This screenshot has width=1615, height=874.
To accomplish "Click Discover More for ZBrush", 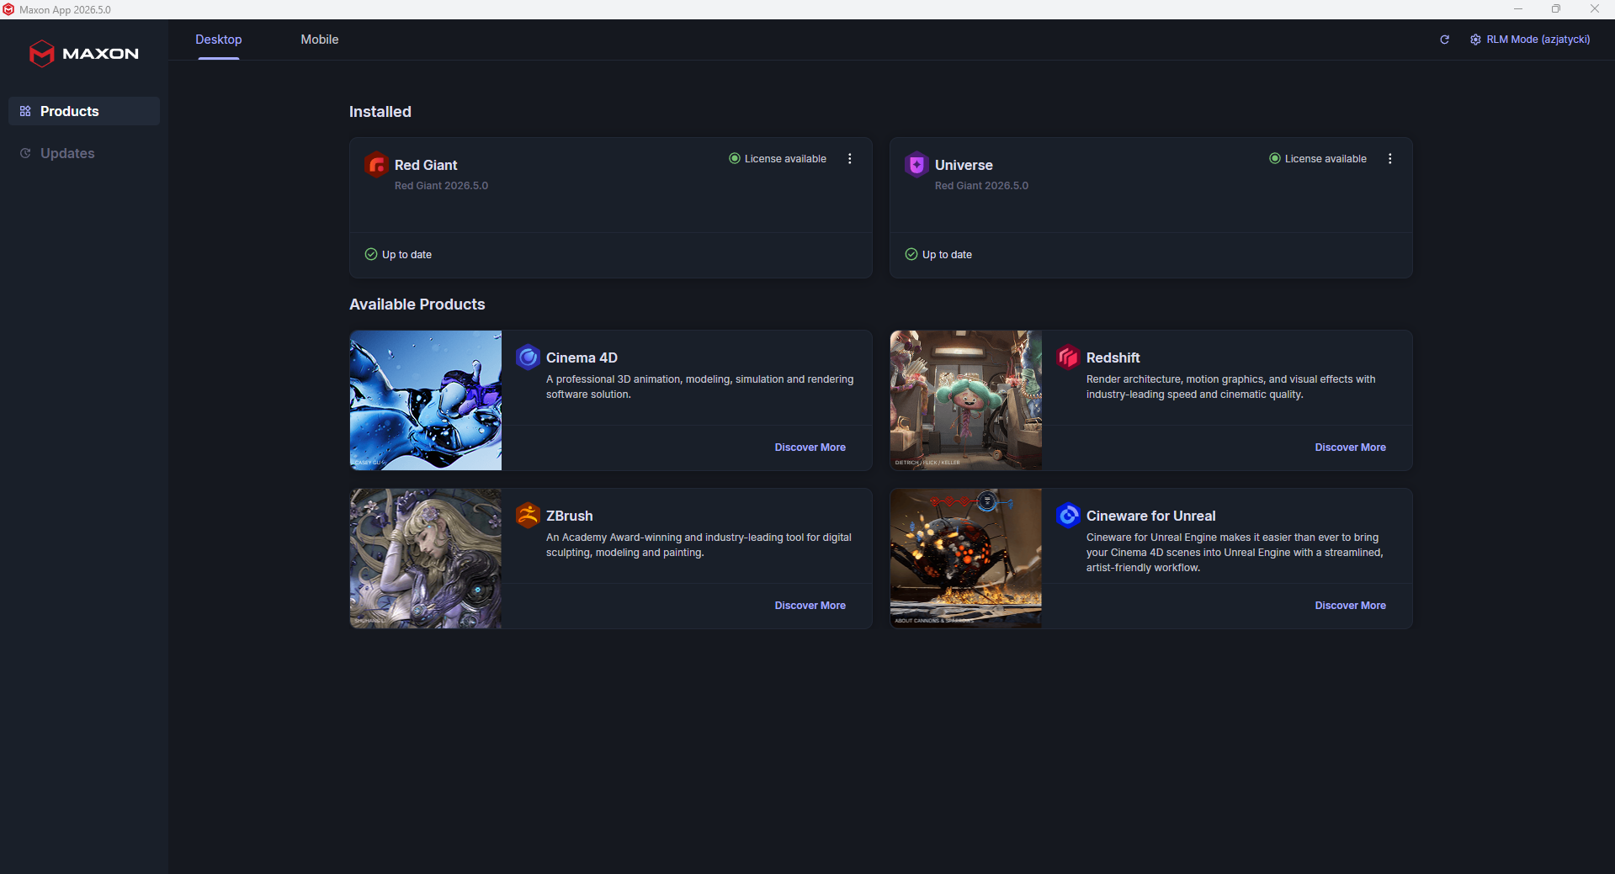I will [810, 606].
